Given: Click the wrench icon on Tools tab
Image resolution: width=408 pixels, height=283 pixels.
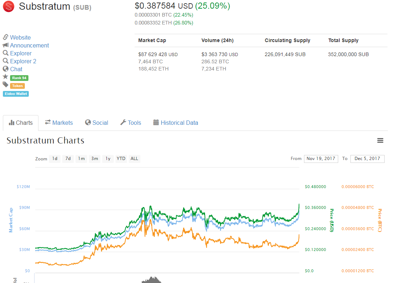Looking at the screenshot, I should tap(123, 122).
